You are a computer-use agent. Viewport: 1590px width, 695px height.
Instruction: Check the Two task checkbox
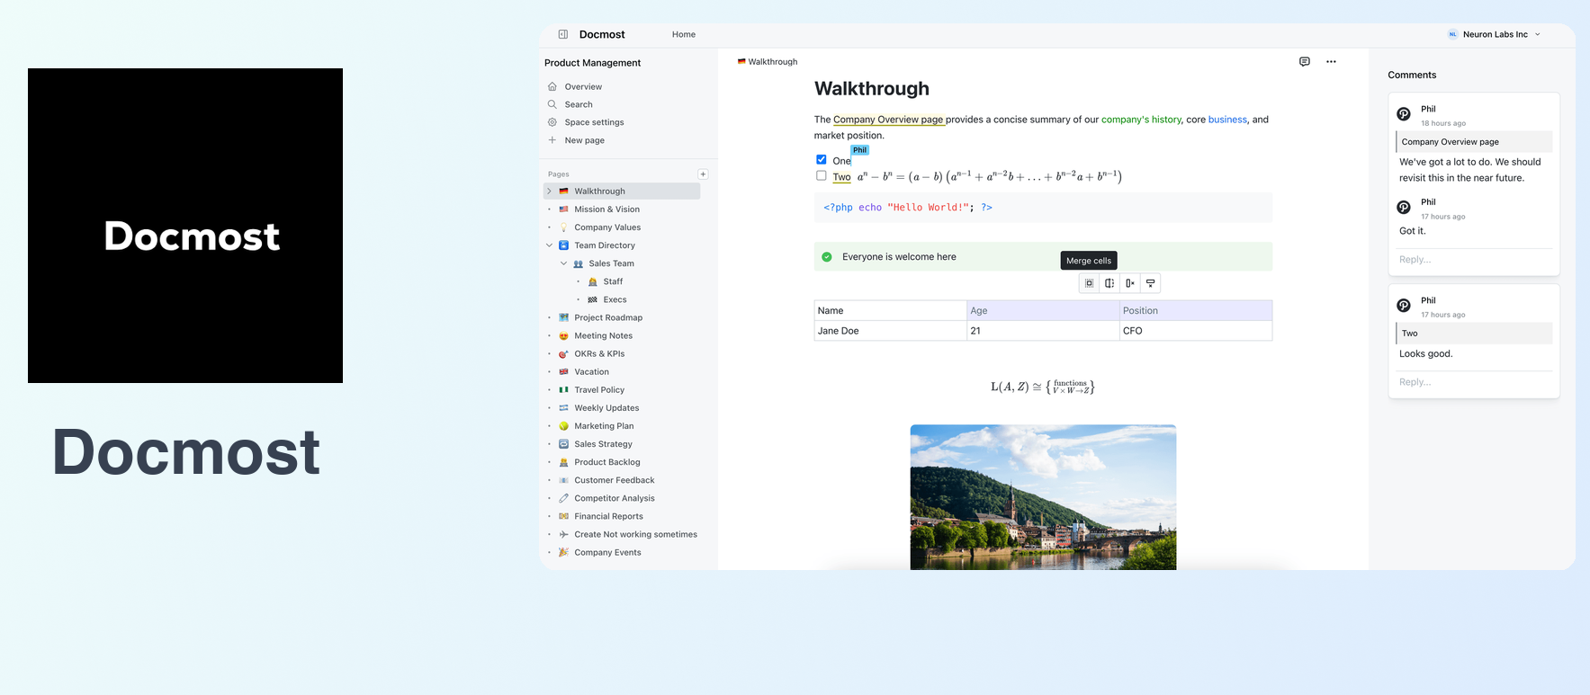[822, 176]
